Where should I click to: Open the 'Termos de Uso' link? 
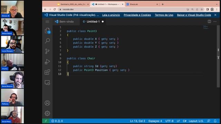(x=164, y=15)
